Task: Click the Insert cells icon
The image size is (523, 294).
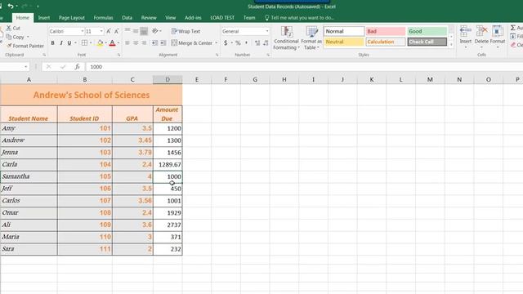Action: tap(465, 32)
